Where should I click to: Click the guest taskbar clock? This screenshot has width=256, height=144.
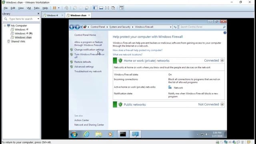coord(217,134)
